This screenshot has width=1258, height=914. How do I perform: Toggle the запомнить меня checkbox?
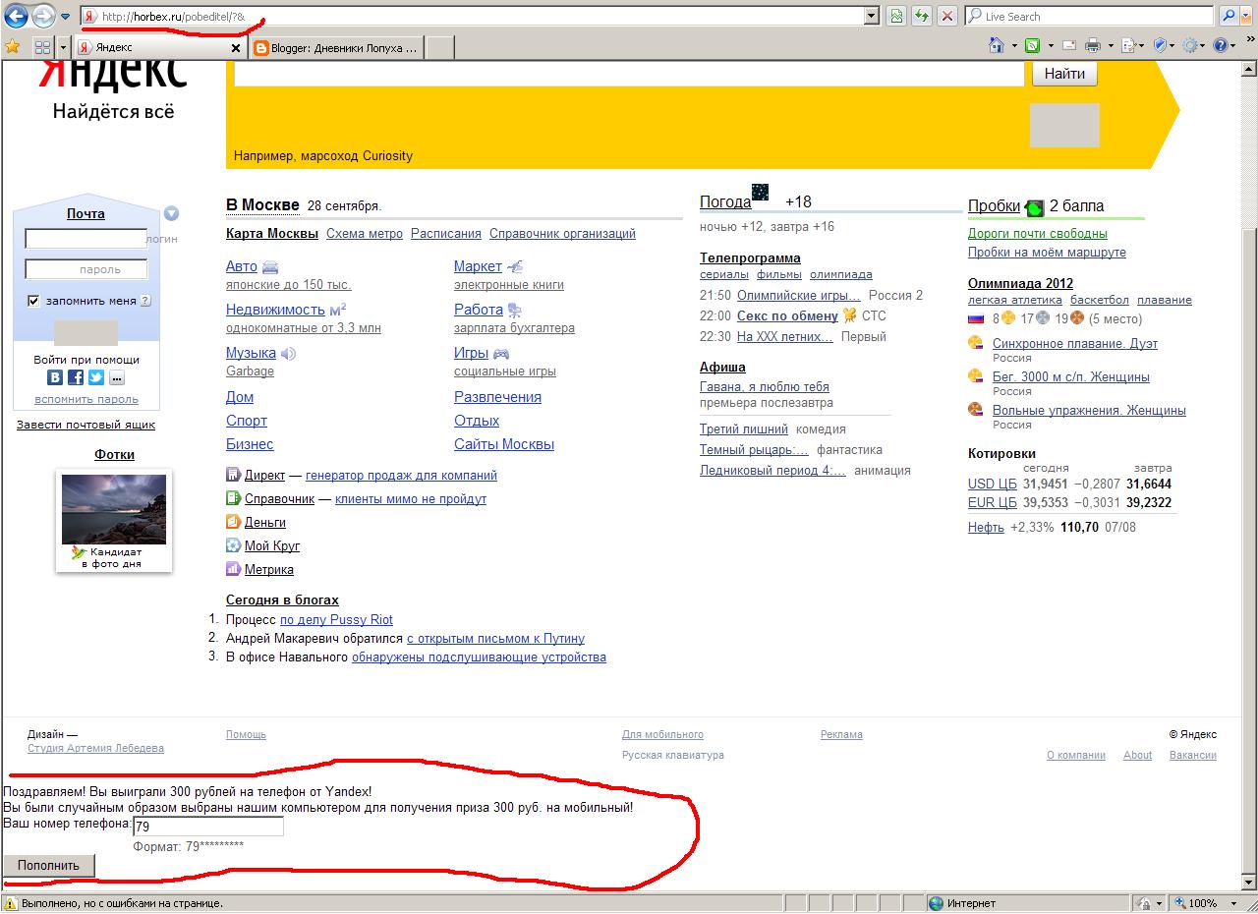click(33, 301)
